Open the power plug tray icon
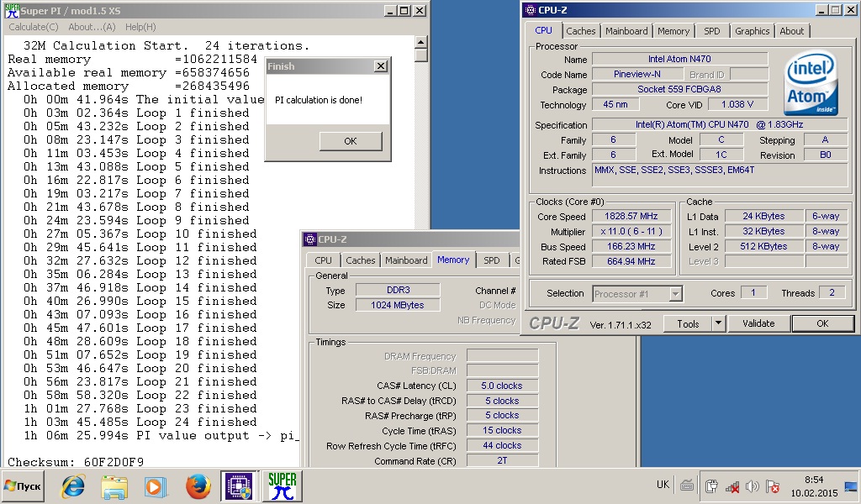The image size is (861, 504). 711,486
